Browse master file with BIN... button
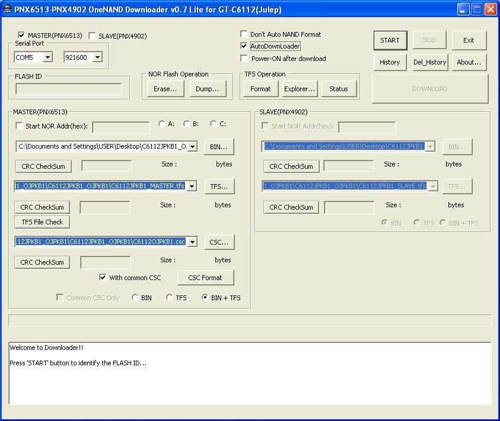The height and width of the screenshot is (421, 500). coord(219,147)
